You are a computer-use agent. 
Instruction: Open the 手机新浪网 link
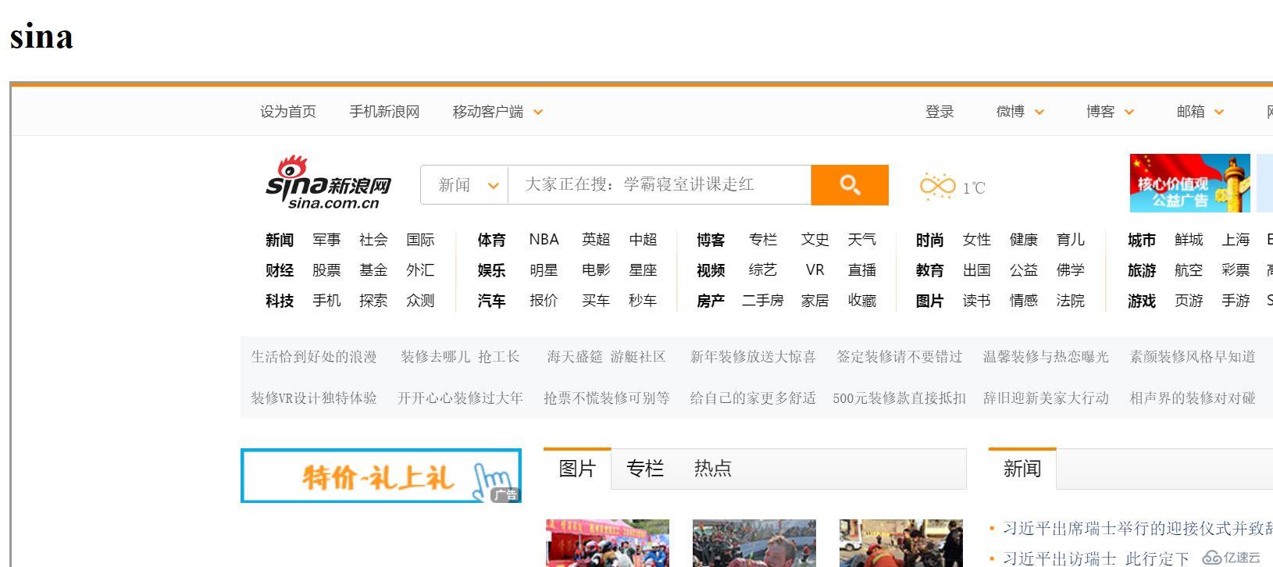[384, 112]
